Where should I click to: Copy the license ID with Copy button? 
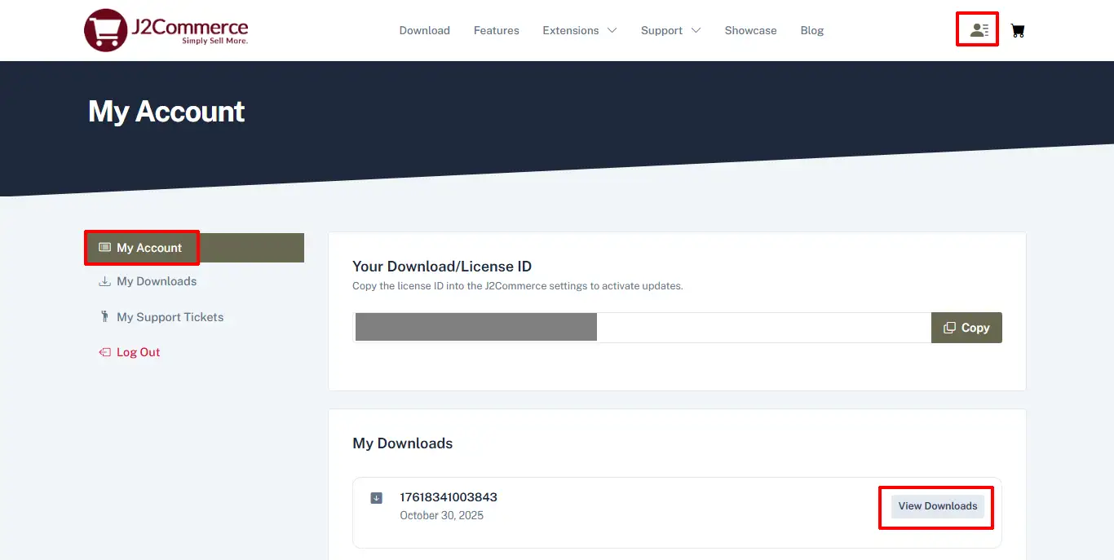tap(966, 328)
